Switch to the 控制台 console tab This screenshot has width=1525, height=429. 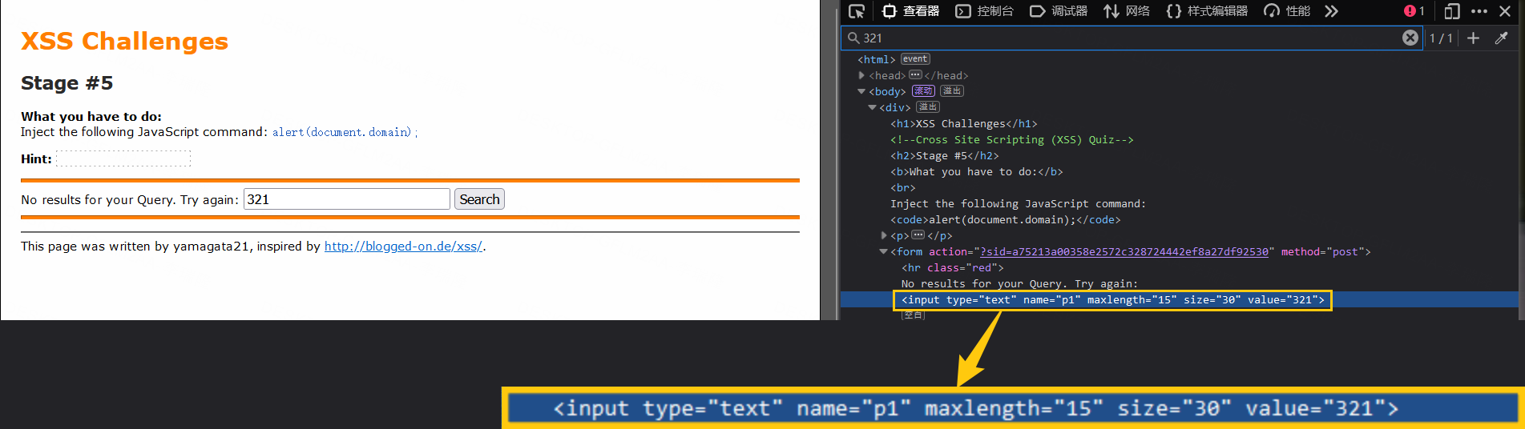(985, 11)
